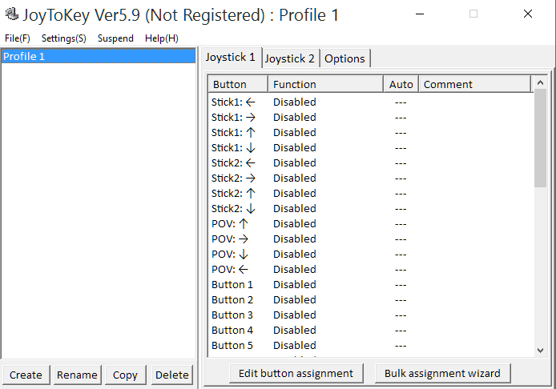556x389 pixels.
Task: Select the Stick1 up arrow row
Action: click(x=371, y=133)
